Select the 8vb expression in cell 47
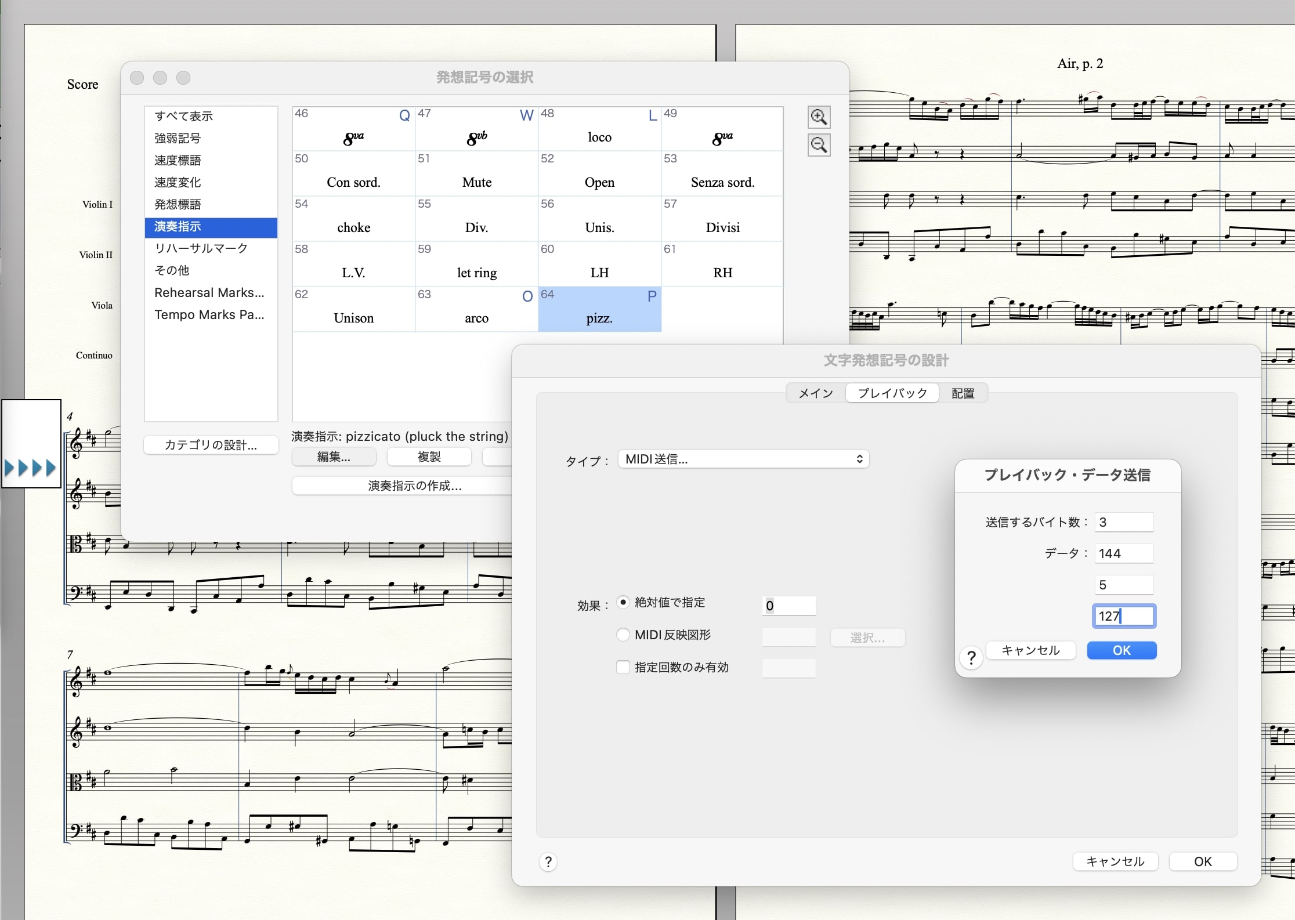The width and height of the screenshot is (1295, 920). pos(476,128)
